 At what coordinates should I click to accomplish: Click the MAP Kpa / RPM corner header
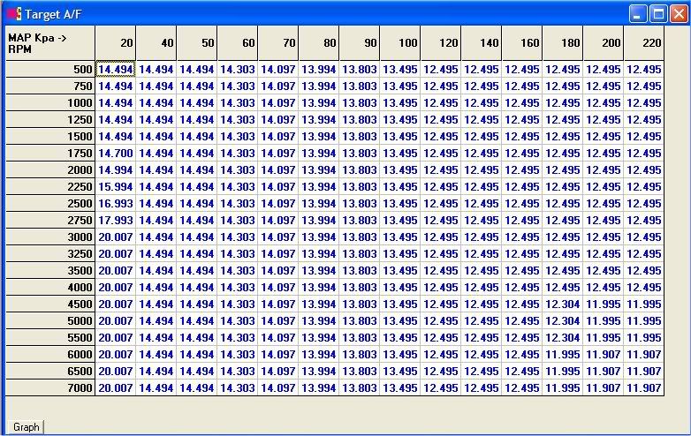click(x=50, y=43)
